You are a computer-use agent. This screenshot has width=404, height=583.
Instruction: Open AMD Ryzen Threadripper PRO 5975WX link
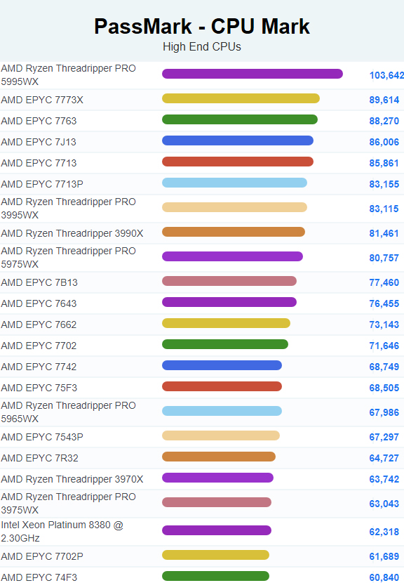[x=68, y=257]
